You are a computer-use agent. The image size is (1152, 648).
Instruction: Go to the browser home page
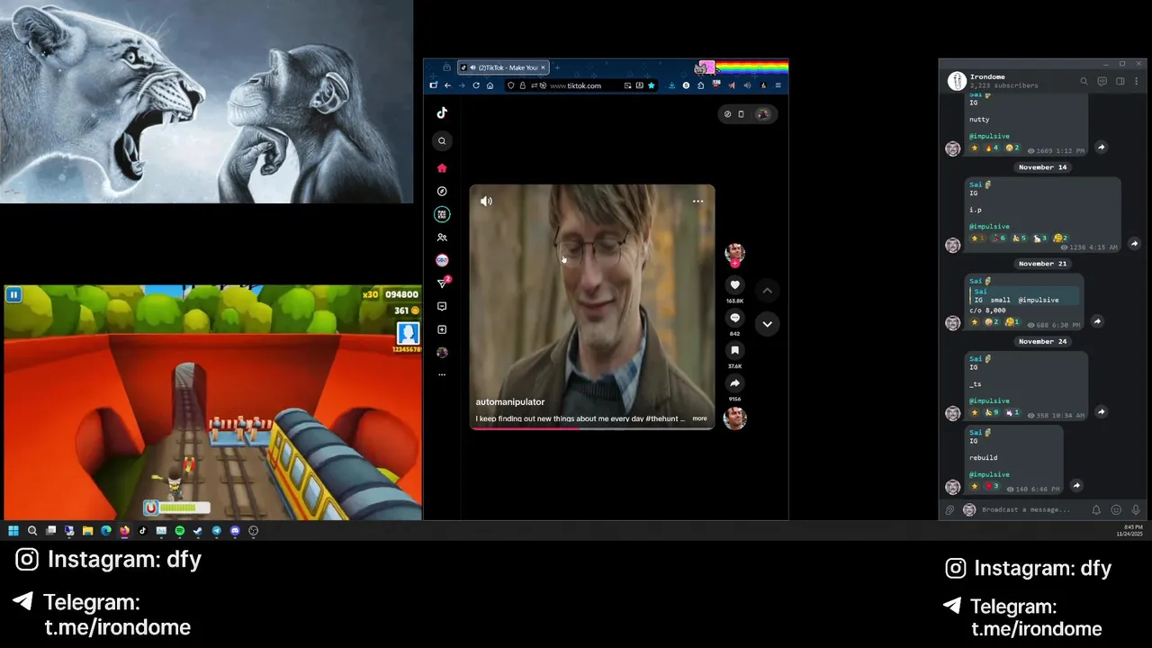tap(490, 85)
